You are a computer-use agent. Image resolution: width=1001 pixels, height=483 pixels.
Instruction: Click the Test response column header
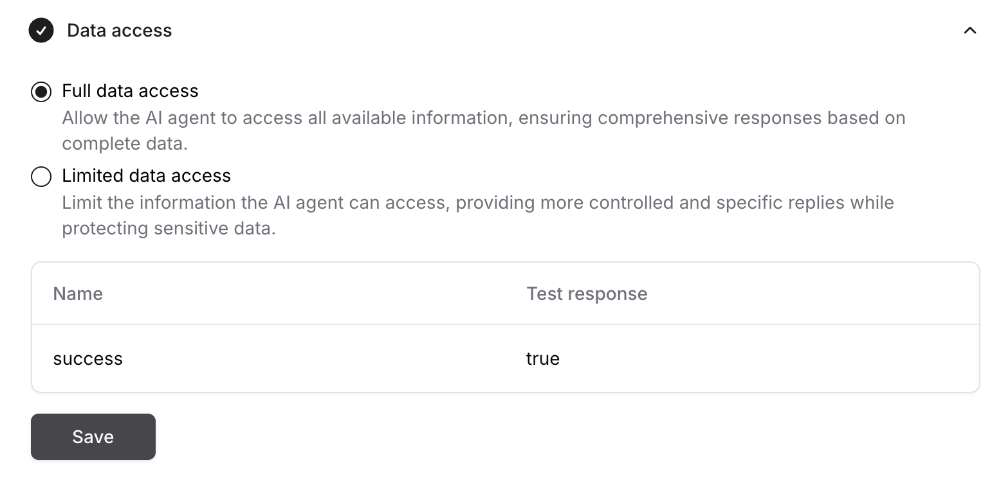coord(587,294)
